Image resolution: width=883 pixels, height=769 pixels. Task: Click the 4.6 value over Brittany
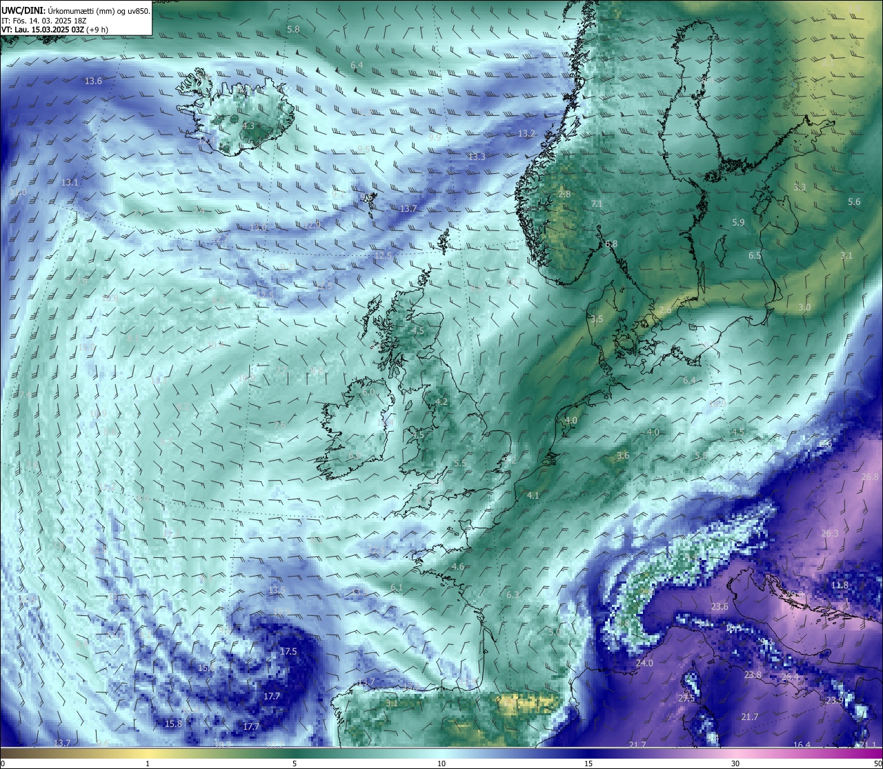click(457, 567)
